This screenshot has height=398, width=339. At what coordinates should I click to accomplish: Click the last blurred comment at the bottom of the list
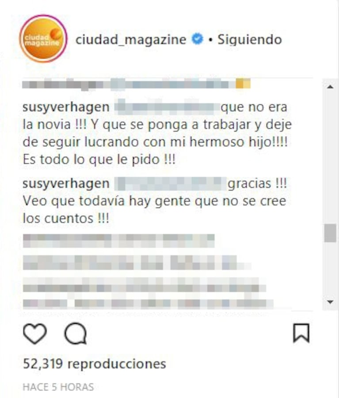(x=148, y=303)
